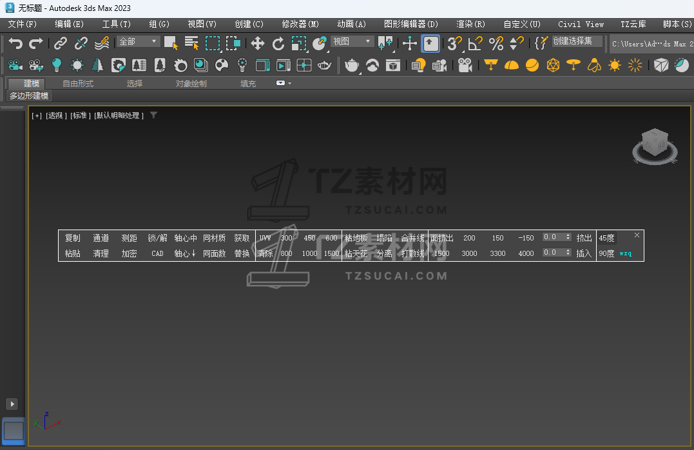Image resolution: width=694 pixels, height=450 pixels.
Task: Open the Angle Snap tool icon
Action: 475,43
